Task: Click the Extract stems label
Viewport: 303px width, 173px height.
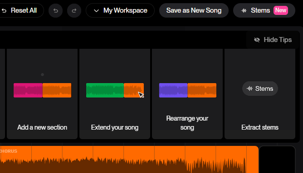Action: tap(260, 127)
